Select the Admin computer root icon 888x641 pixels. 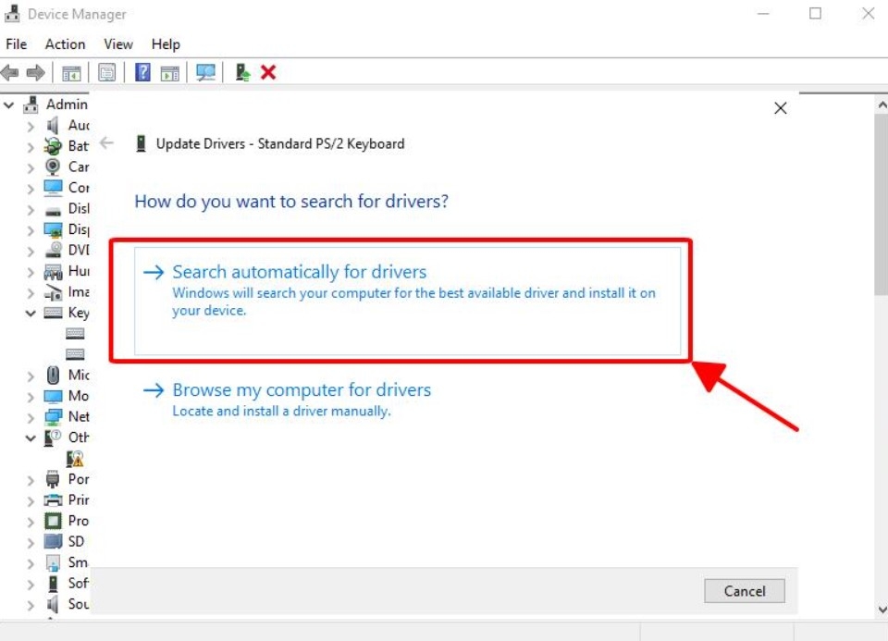[x=31, y=105]
